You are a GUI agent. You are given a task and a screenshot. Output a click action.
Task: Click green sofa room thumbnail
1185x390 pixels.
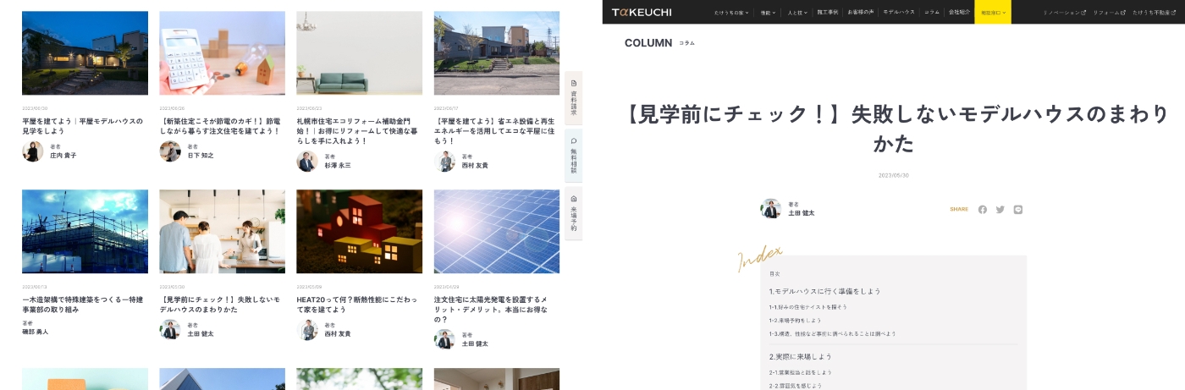360,52
